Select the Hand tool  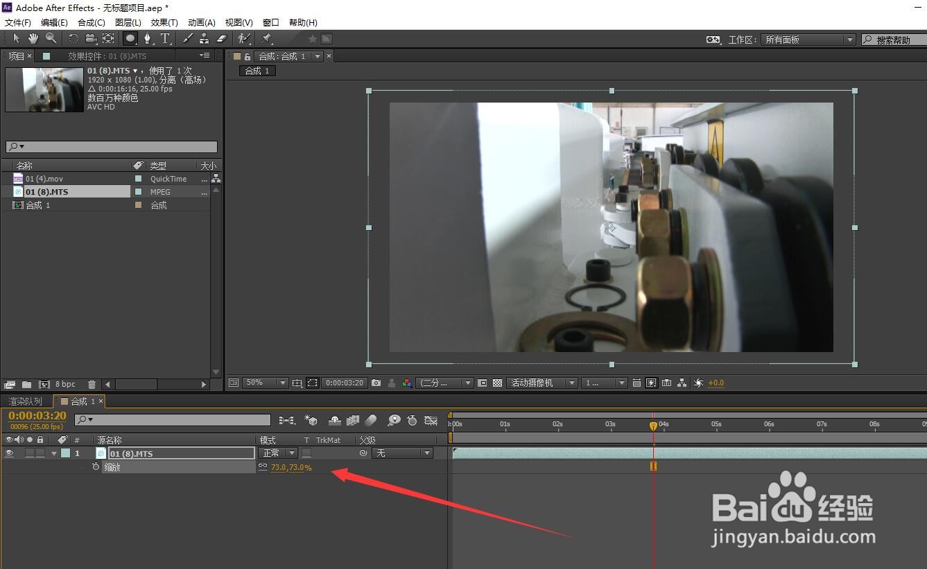point(33,39)
